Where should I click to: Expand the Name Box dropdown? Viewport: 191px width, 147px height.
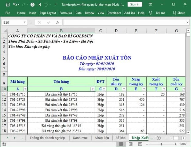tap(25, 22)
